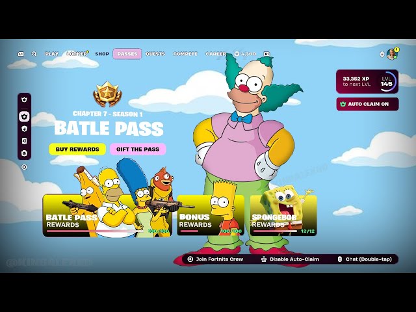The width and height of the screenshot is (416, 312).
Task: Go to the Quests tab
Action: tap(155, 54)
